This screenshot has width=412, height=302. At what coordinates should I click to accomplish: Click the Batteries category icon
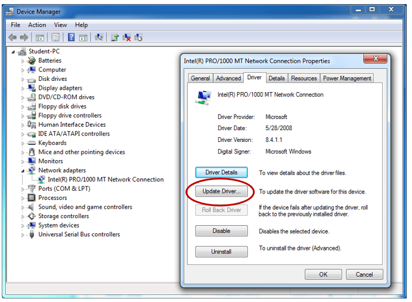point(32,60)
